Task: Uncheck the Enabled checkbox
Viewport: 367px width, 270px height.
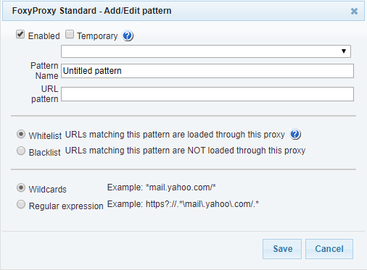Action: pos(20,34)
